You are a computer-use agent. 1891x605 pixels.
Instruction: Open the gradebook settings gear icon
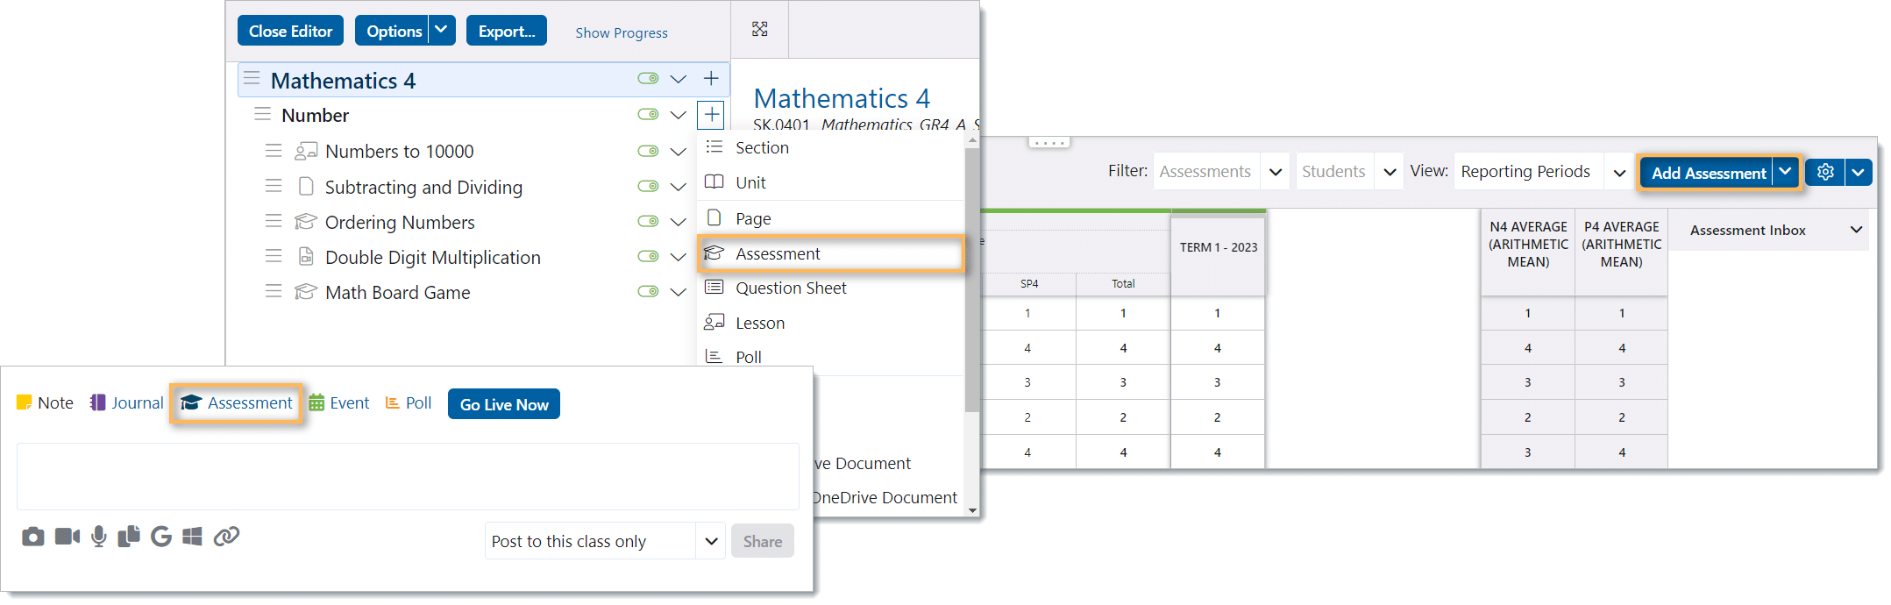click(1825, 173)
